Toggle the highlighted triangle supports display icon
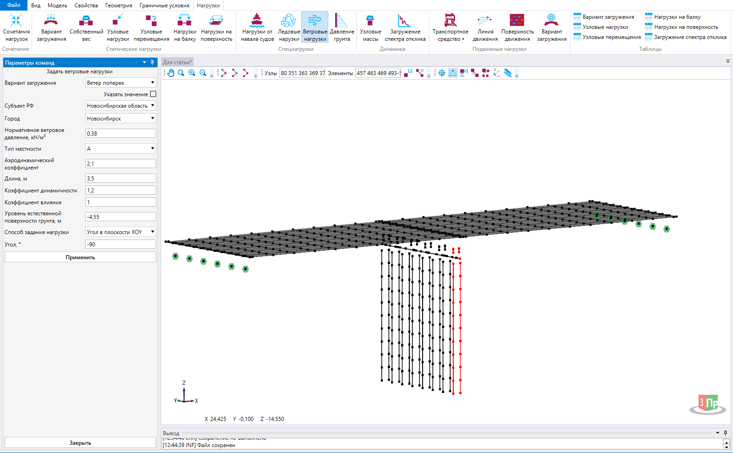Screen dimensions: 733x453 453,73
